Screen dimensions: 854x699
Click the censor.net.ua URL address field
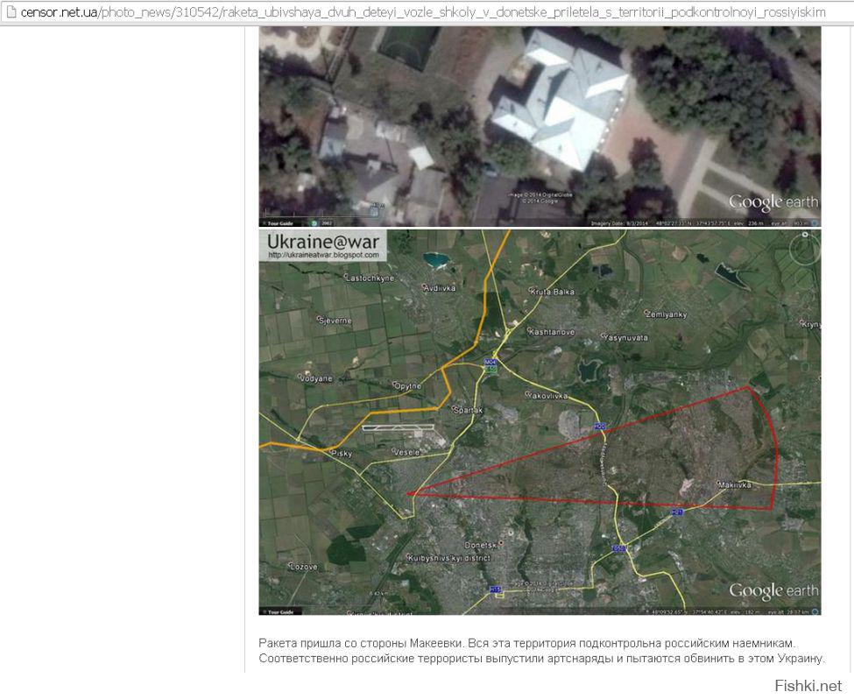click(x=420, y=12)
